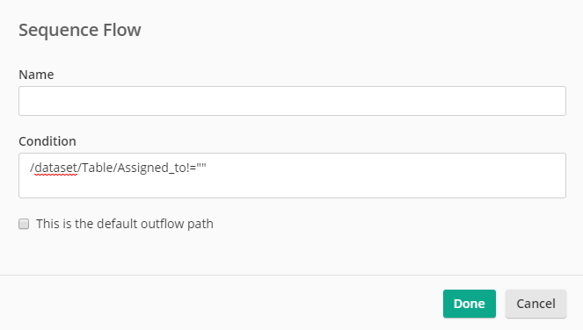The height and width of the screenshot is (330, 583).
Task: Place cursor in "Table" within the condition
Action: point(97,168)
